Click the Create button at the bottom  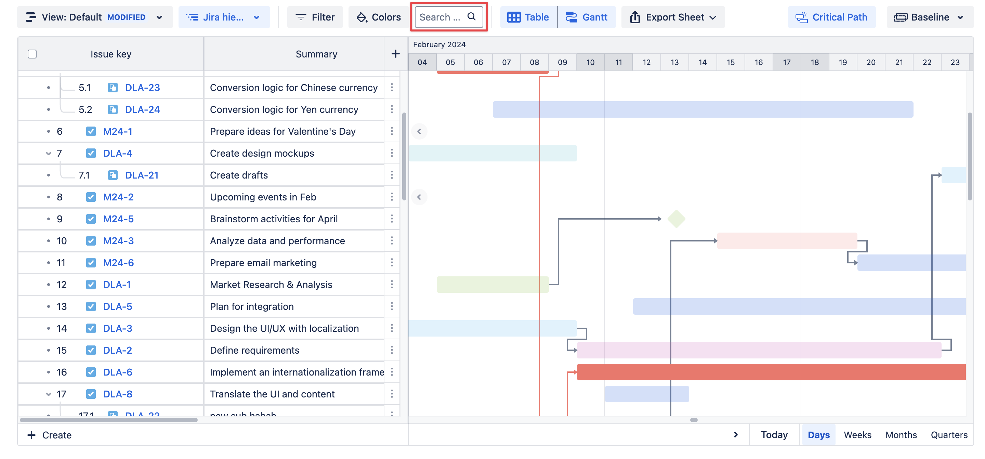pyautogui.click(x=49, y=435)
